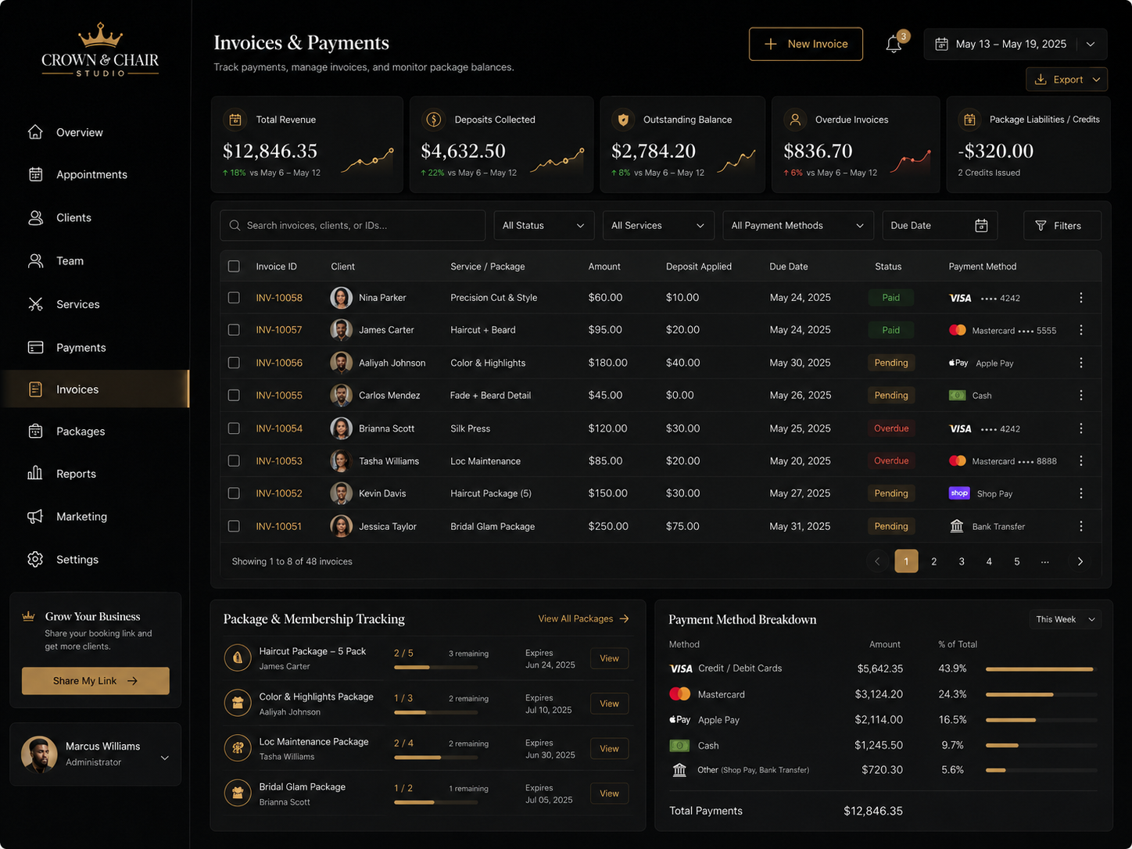Image resolution: width=1132 pixels, height=849 pixels.
Task: Check the INV-10055 row checkbox
Action: 234,396
